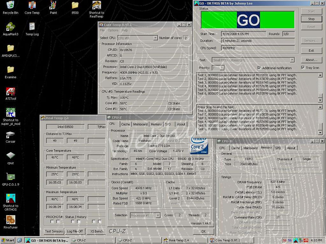Switch to Core Temp 0.97.1 in taskbar
326x244 pixels.
(231, 240)
